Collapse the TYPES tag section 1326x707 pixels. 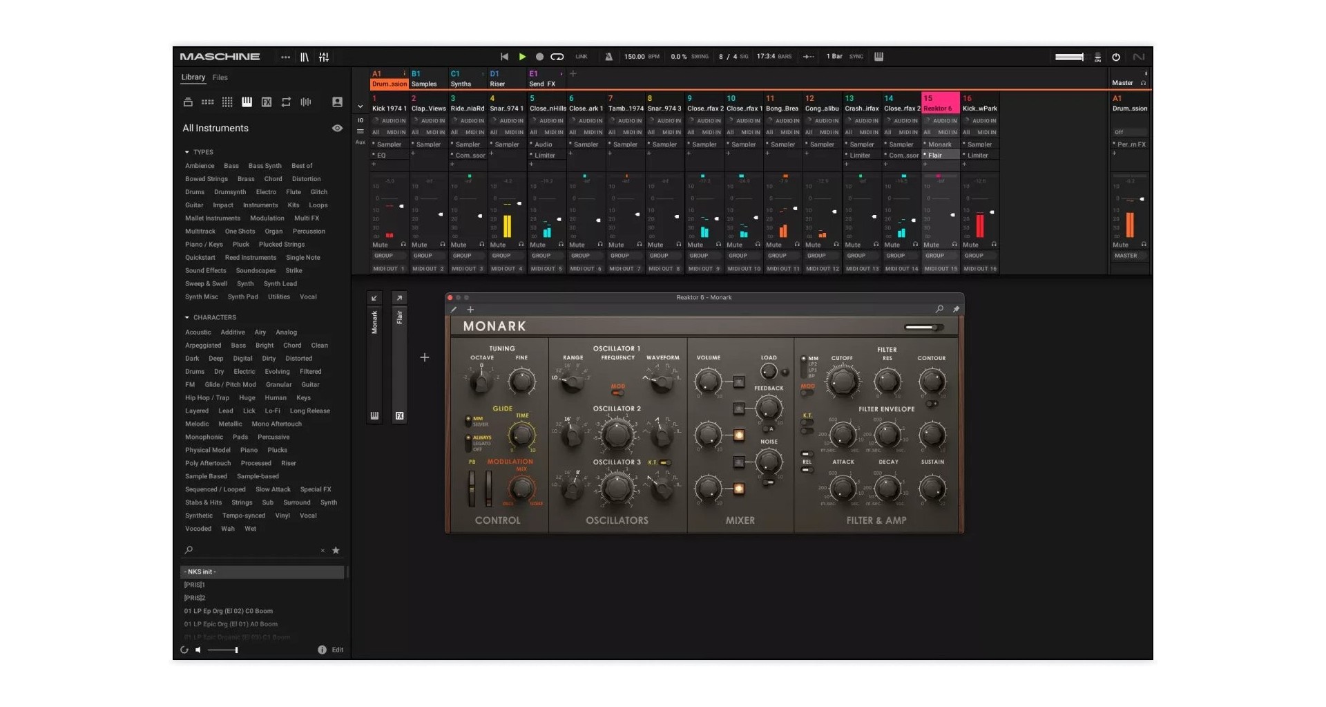click(187, 152)
